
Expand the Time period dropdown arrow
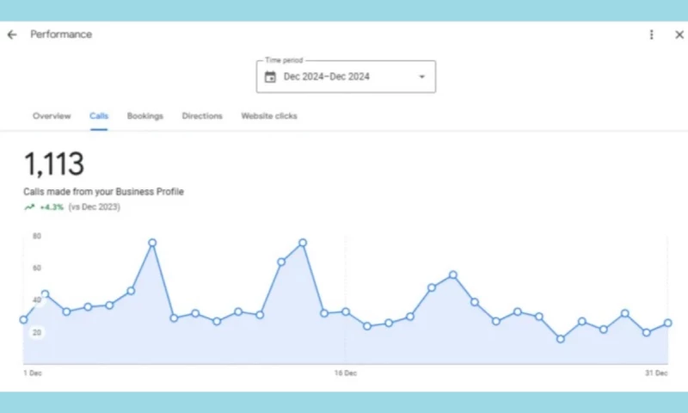(421, 77)
